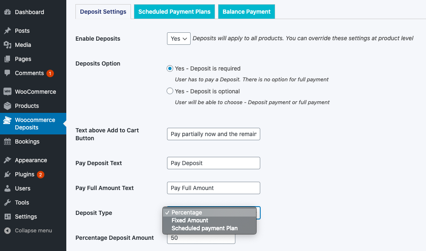This screenshot has width=426, height=251.
Task: Switch to Scheduled Payment Plans tab
Action: point(174,12)
